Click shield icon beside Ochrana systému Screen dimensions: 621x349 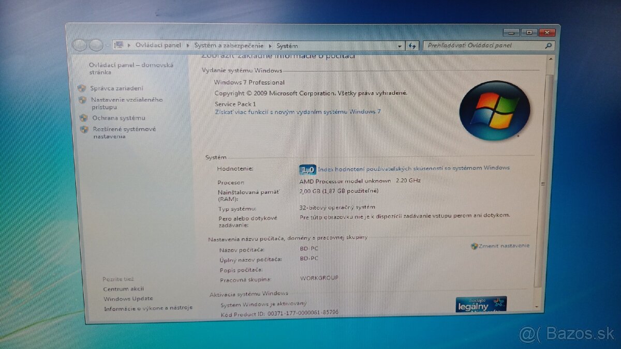[x=84, y=118]
